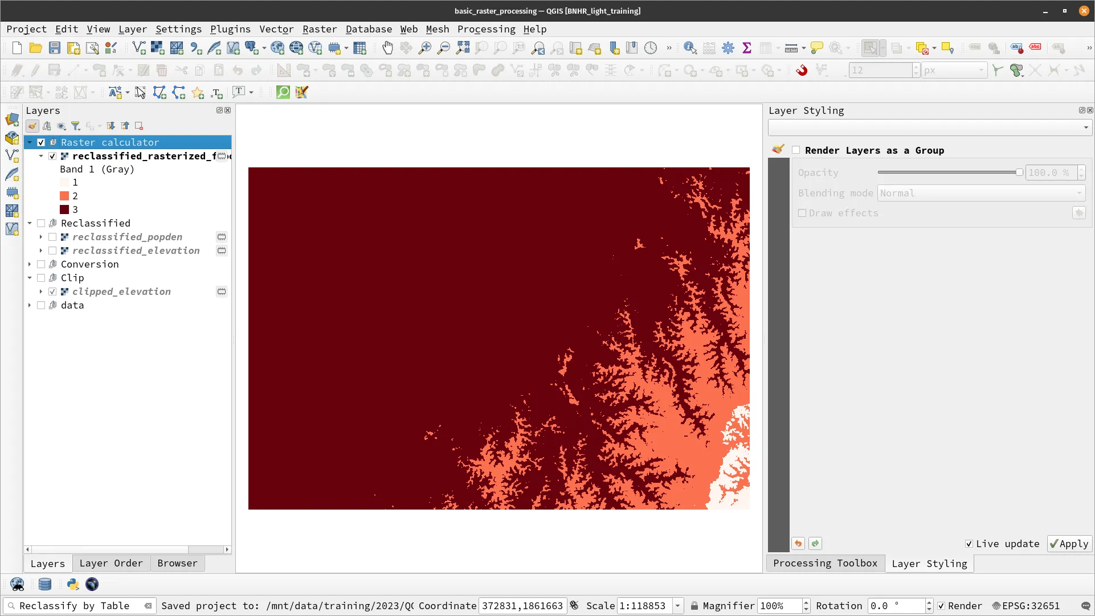Image resolution: width=1095 pixels, height=616 pixels.
Task: Click the dark red class 3 swatch
Action: (x=64, y=210)
